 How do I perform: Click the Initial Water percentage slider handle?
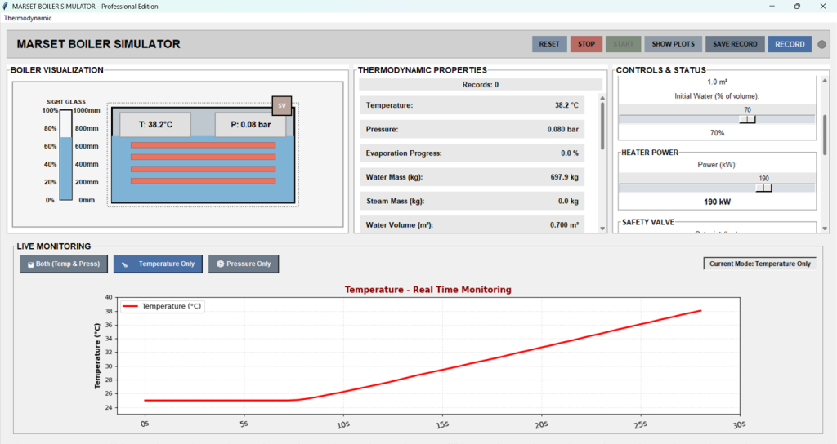(747, 119)
